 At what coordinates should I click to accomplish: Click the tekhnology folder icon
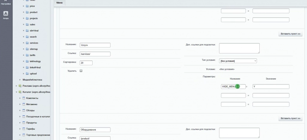tap(27, 61)
